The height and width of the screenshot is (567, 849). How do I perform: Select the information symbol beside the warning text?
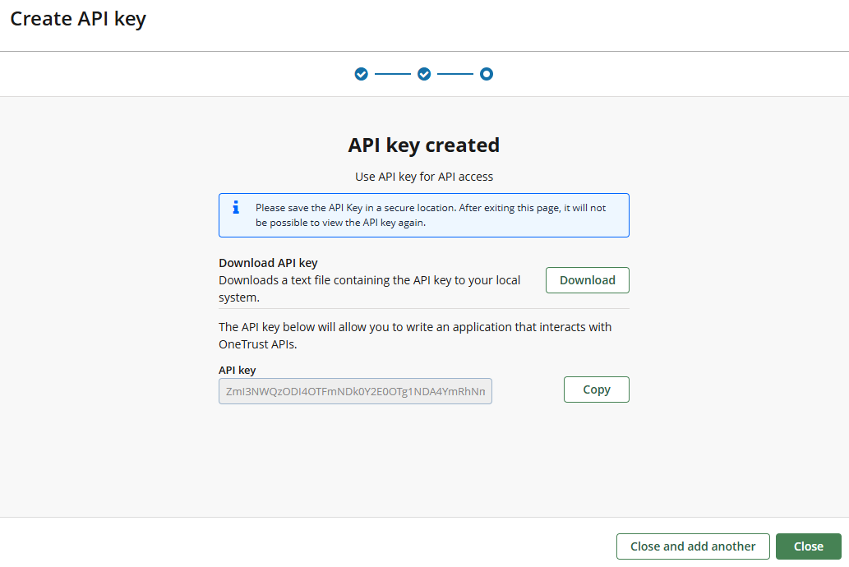[x=236, y=209]
